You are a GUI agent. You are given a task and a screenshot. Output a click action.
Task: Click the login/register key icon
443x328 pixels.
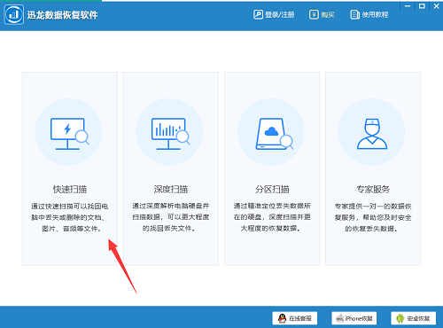258,14
